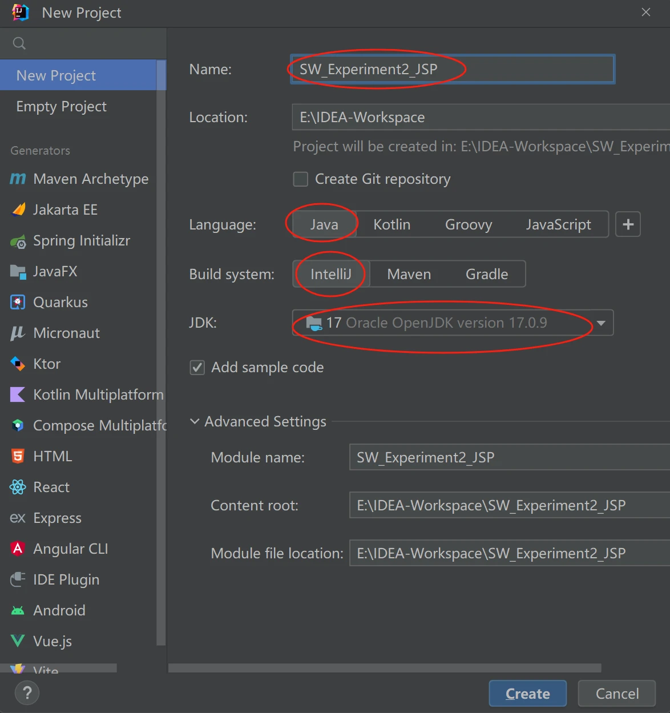Viewport: 670px width, 713px height.
Task: Click the React atom icon
Action: 18,488
